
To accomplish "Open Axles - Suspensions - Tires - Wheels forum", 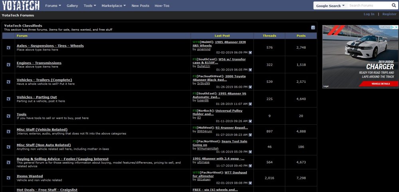I will pyautogui.click(x=50, y=46).
